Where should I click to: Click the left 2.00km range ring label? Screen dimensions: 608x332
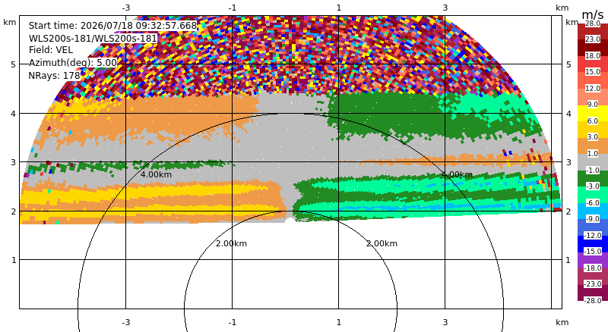232,243
